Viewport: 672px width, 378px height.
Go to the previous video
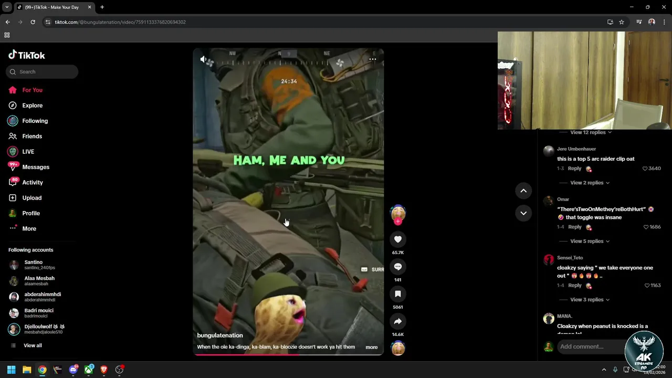click(523, 191)
